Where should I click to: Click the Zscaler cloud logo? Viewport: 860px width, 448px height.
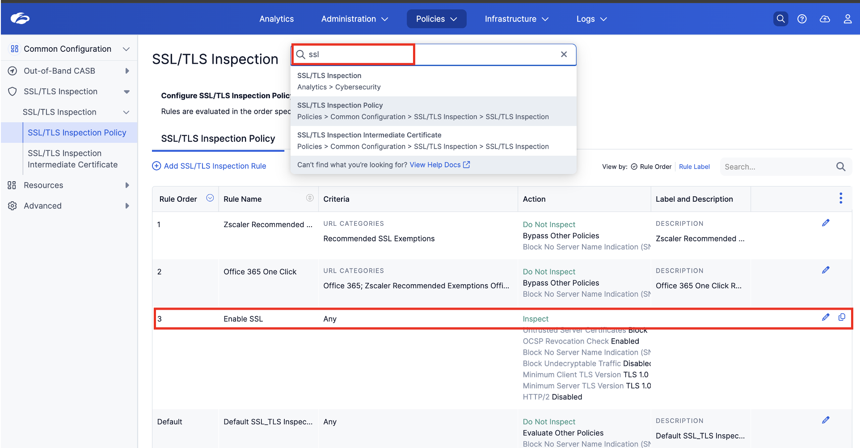click(x=20, y=18)
